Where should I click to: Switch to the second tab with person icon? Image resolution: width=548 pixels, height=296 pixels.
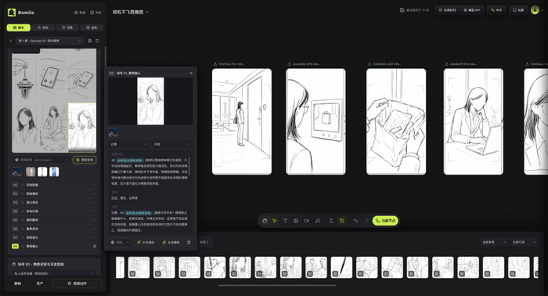point(42,27)
